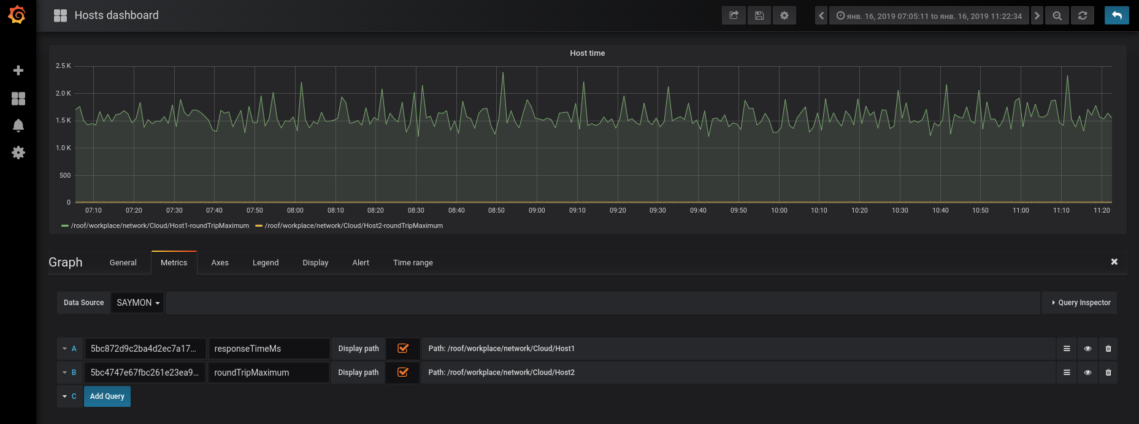The width and height of the screenshot is (1139, 424).
Task: Refresh the dashboard
Action: 1083,15
